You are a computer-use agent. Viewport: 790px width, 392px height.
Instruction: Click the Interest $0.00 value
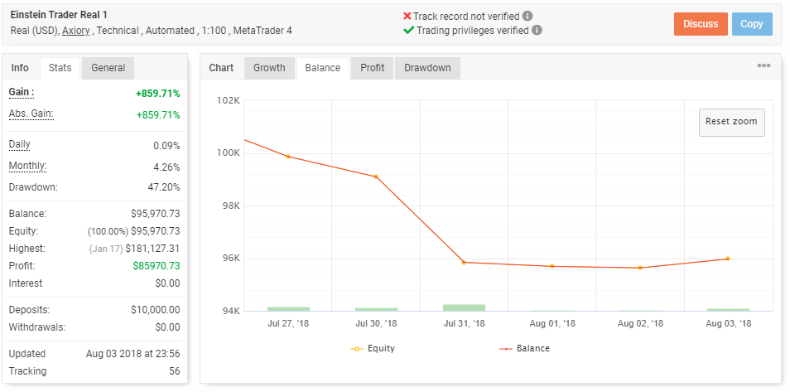[168, 283]
